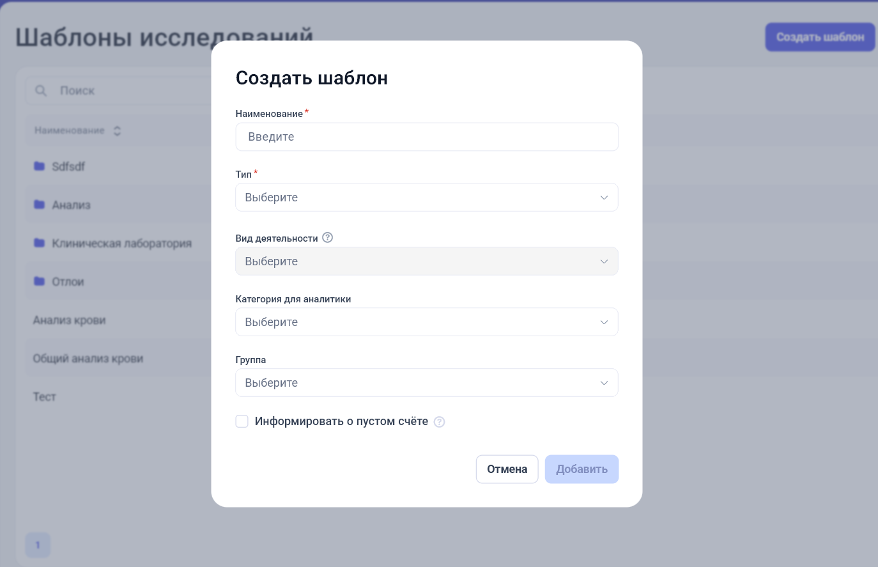
Task: Click the help icon beside Информировать о пустом счёте
Action: pyautogui.click(x=440, y=422)
